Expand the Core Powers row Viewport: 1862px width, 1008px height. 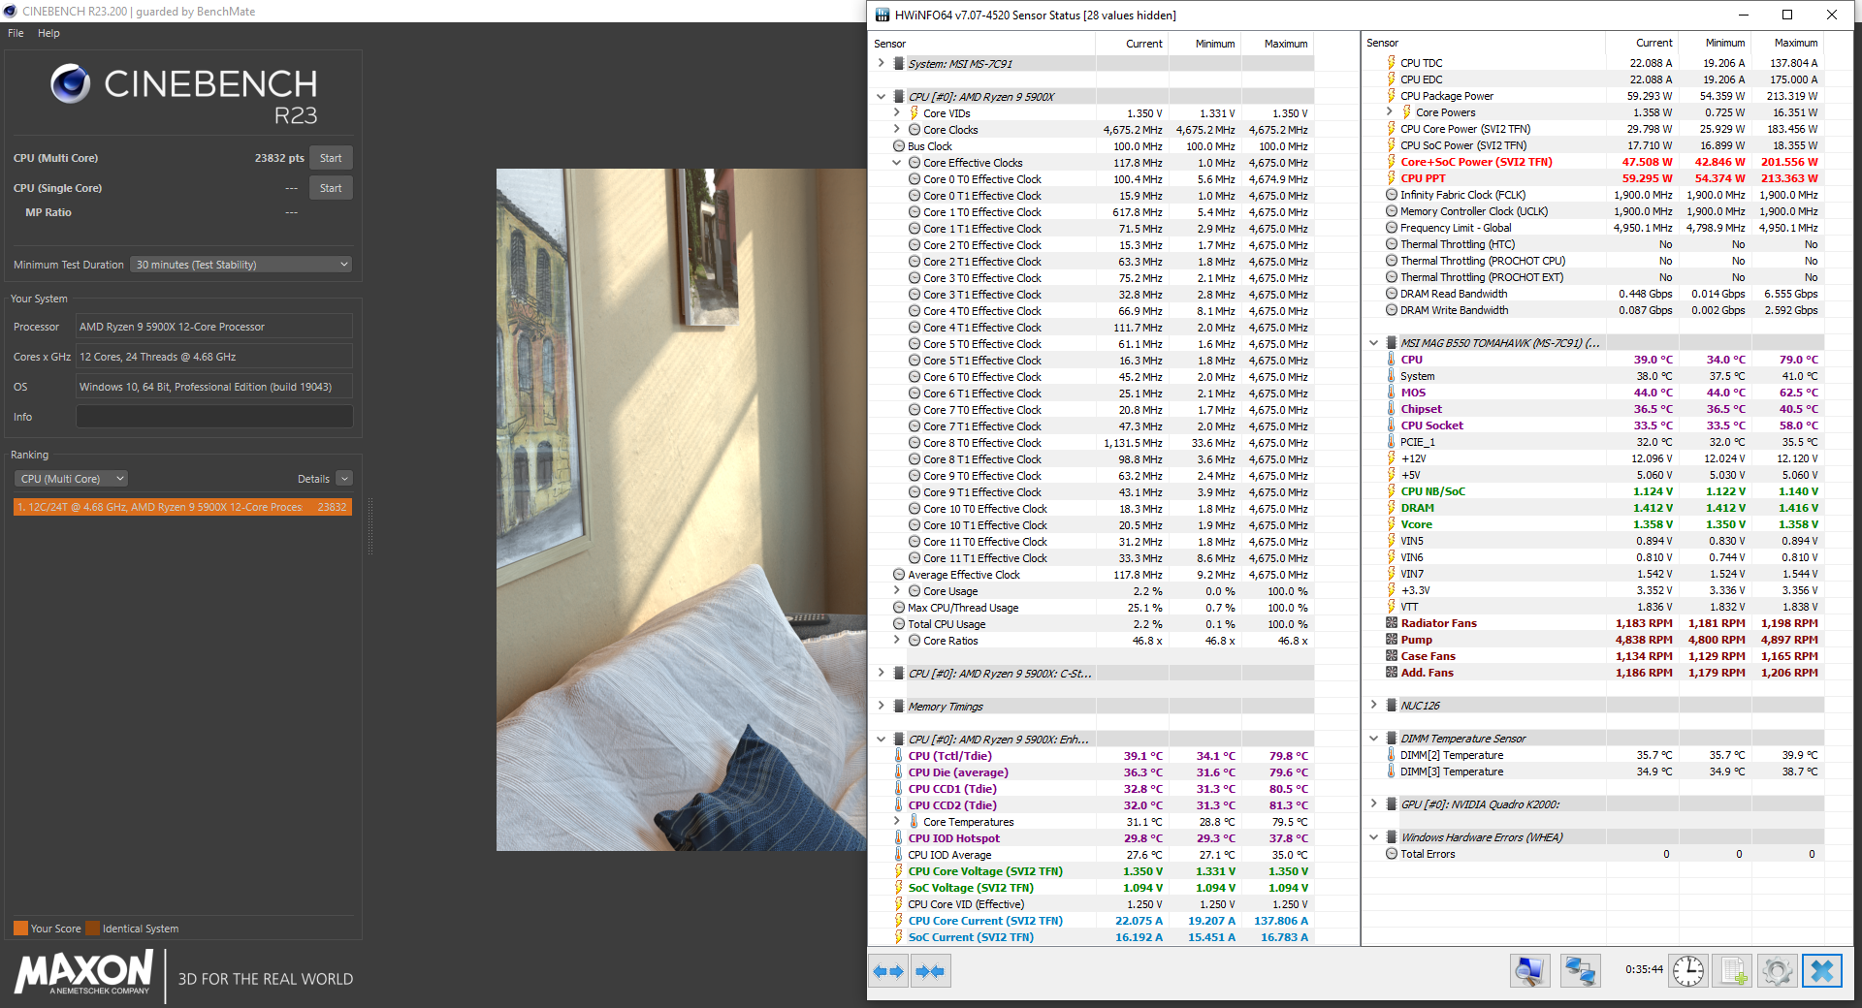tap(1389, 112)
